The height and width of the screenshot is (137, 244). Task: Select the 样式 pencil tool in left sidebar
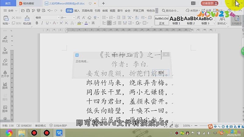pos(5,39)
